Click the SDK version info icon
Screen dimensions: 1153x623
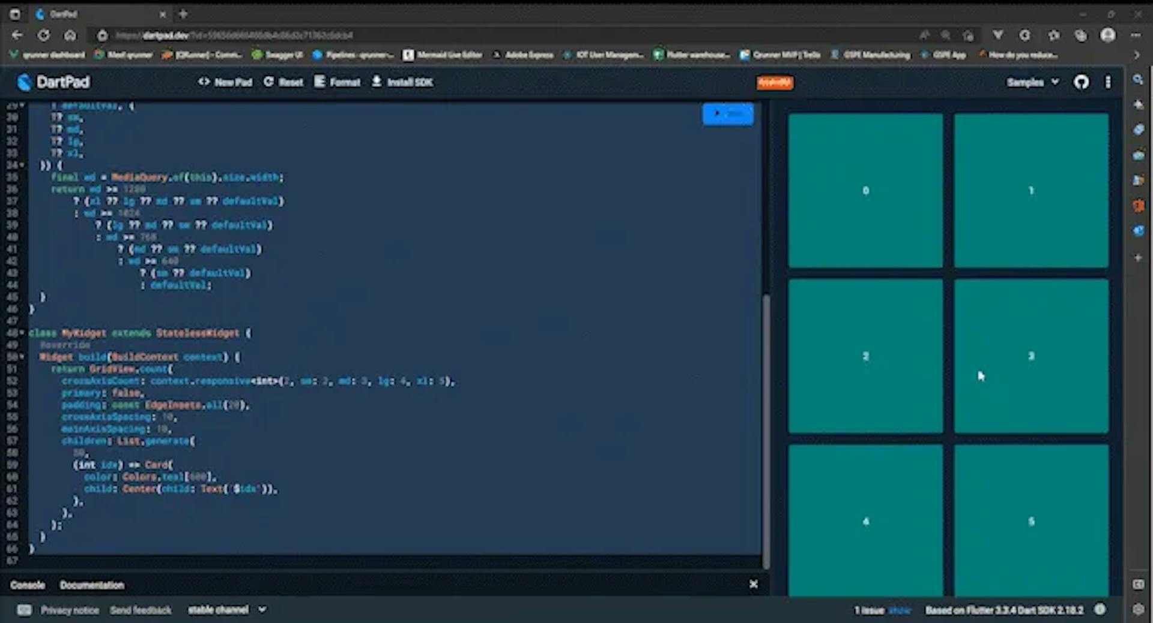point(1100,609)
